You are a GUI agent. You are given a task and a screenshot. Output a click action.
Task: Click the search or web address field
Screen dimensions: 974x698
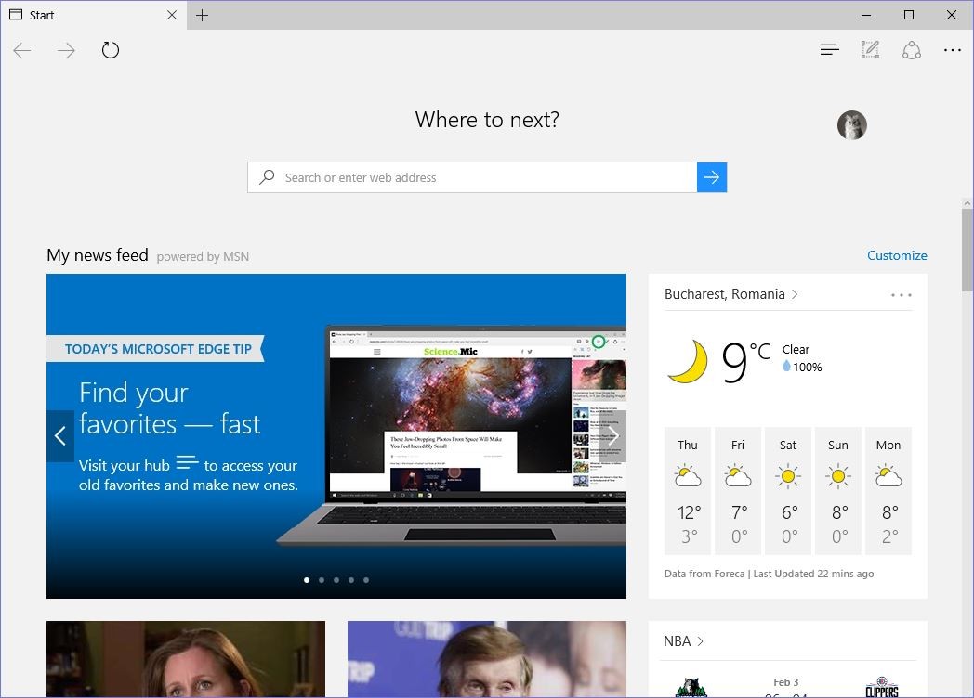pyautogui.click(x=474, y=177)
